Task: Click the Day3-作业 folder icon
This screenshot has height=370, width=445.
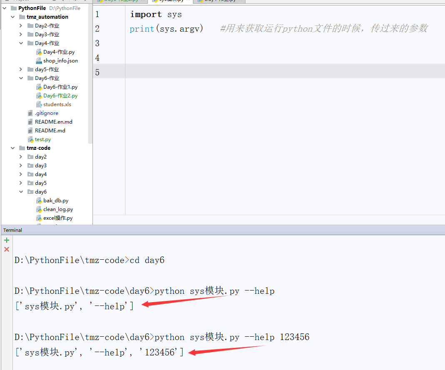Action: click(30, 34)
